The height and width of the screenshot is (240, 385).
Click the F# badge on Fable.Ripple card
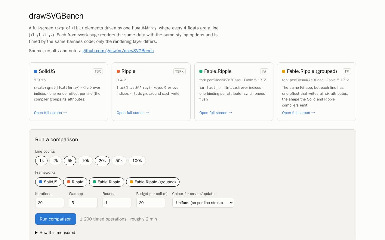[264, 71]
